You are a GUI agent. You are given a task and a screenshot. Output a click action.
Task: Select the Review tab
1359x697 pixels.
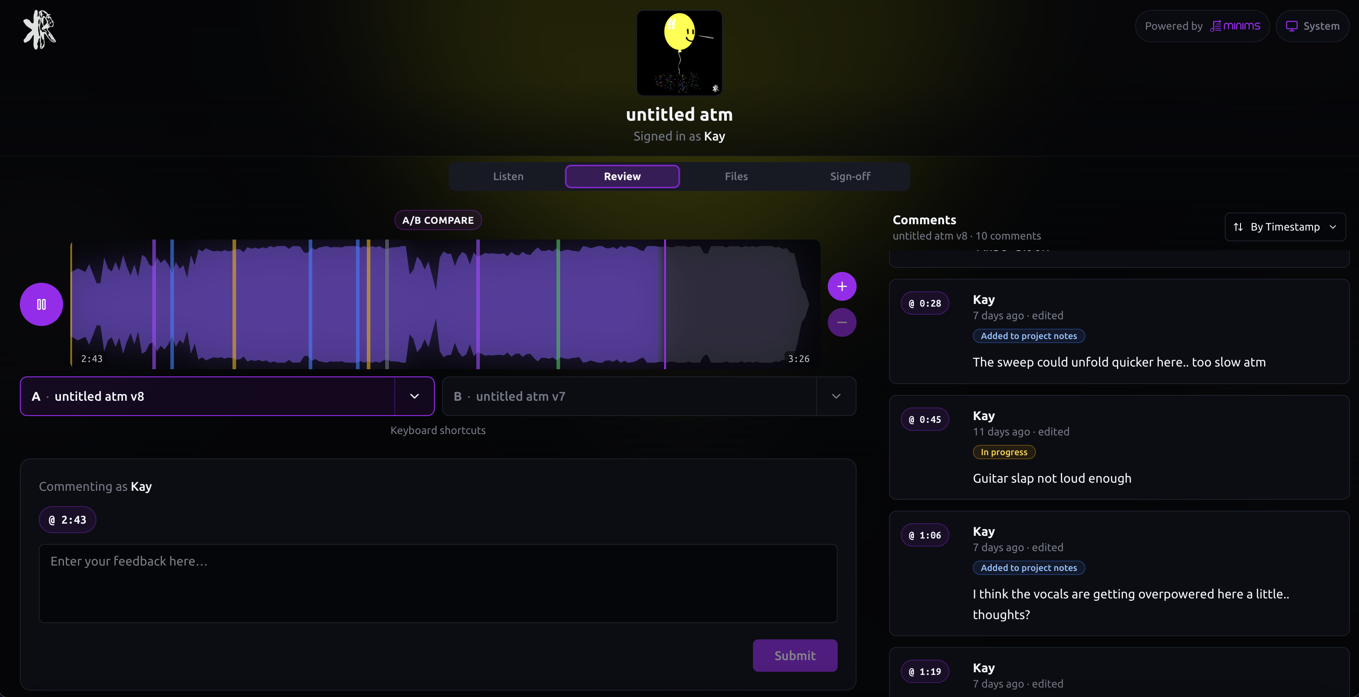[x=623, y=176]
